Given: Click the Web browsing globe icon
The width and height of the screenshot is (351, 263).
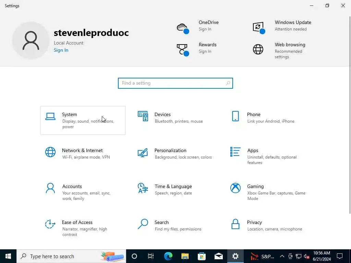Looking at the screenshot, I should (258, 49).
